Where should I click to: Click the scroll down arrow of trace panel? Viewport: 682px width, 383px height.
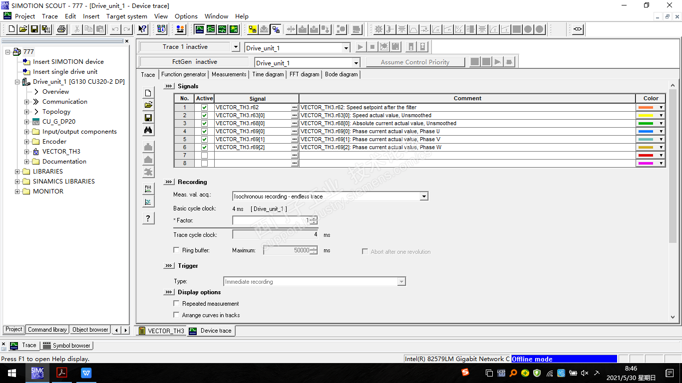point(673,317)
